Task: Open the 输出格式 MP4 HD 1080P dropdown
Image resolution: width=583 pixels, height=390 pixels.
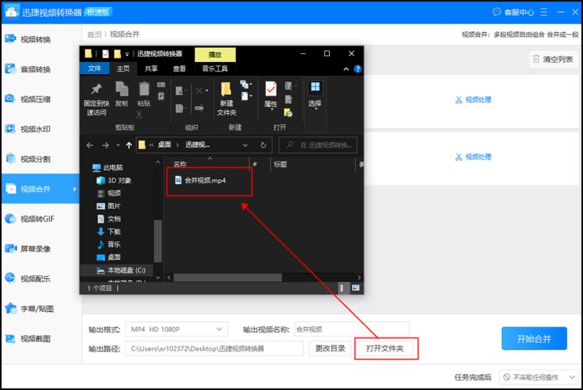Action: coord(178,329)
